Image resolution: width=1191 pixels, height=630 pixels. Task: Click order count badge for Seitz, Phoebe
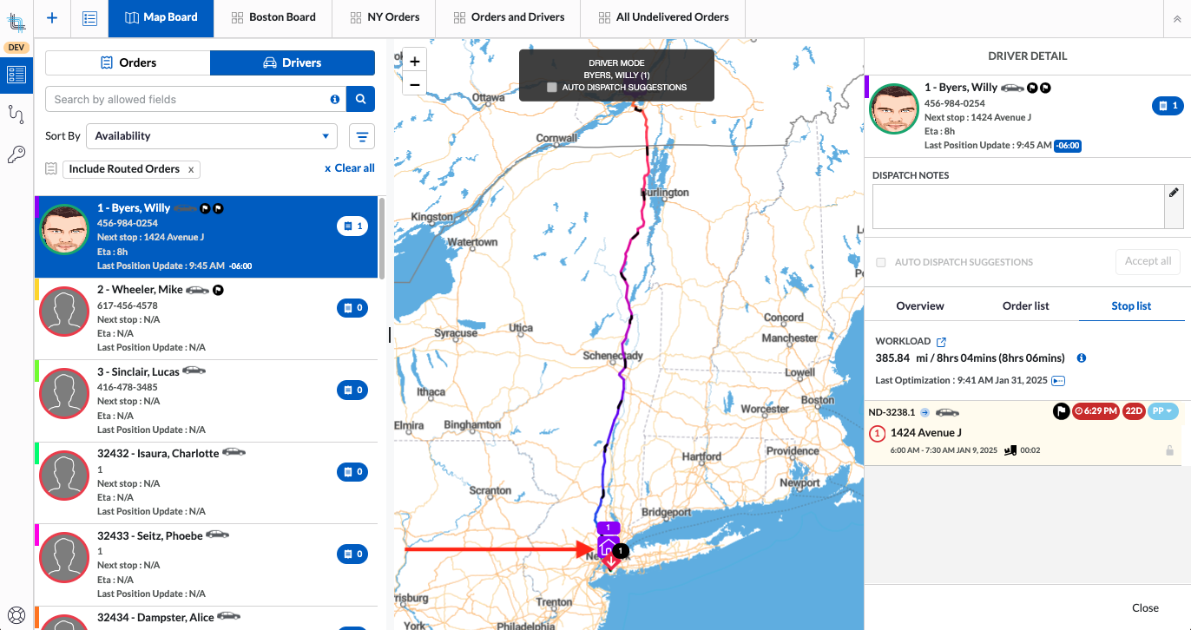(352, 554)
